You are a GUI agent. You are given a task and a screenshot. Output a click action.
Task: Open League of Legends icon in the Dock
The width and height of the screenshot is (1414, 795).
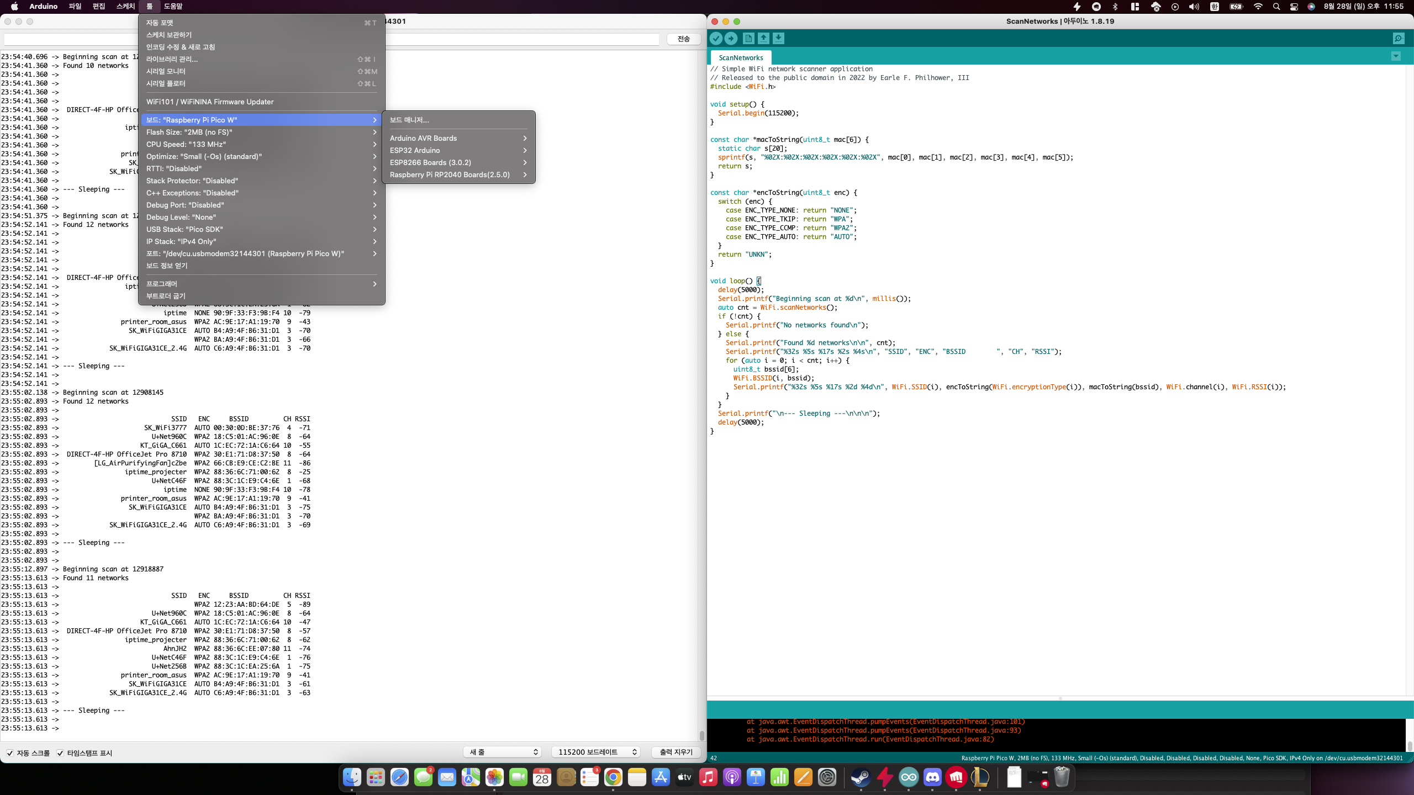(x=980, y=777)
